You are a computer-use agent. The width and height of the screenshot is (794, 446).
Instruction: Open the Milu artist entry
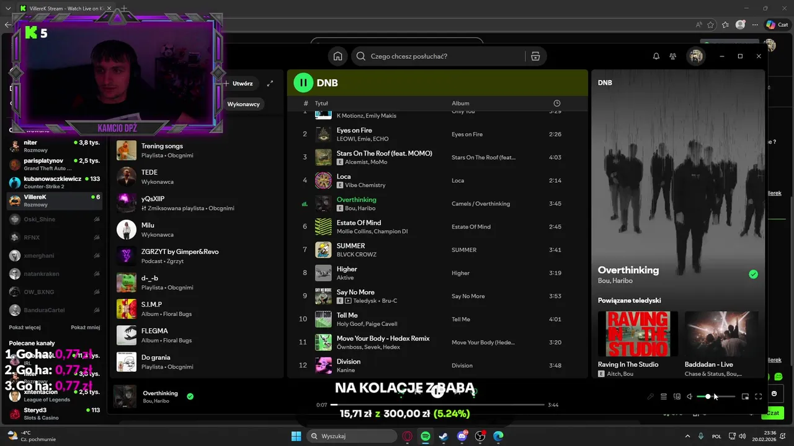pyautogui.click(x=197, y=230)
